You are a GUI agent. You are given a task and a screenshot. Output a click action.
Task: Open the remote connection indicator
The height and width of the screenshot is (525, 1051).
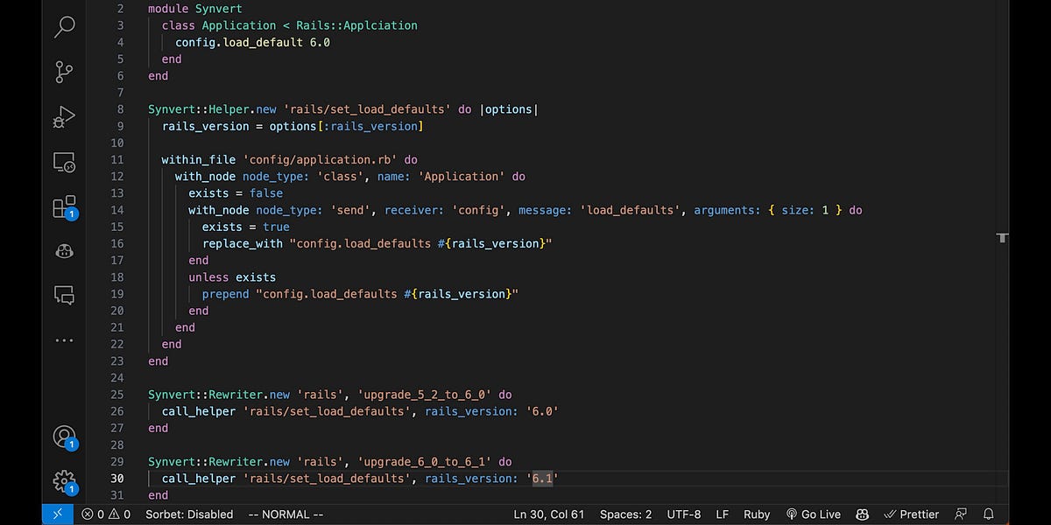(57, 514)
